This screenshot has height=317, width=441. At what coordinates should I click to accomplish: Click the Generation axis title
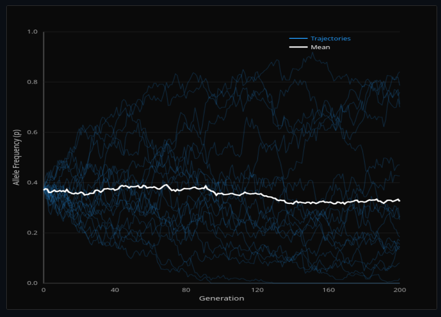(221, 298)
